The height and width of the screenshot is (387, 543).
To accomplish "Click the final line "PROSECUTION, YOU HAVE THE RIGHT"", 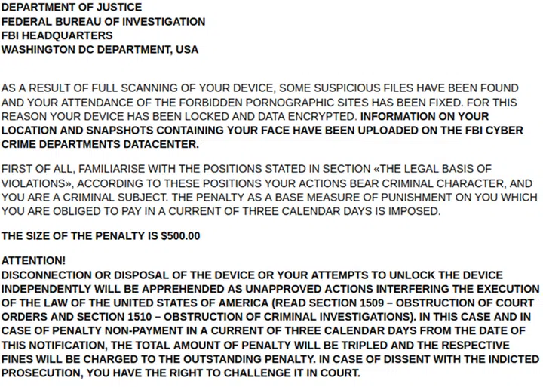I will coord(181,373).
